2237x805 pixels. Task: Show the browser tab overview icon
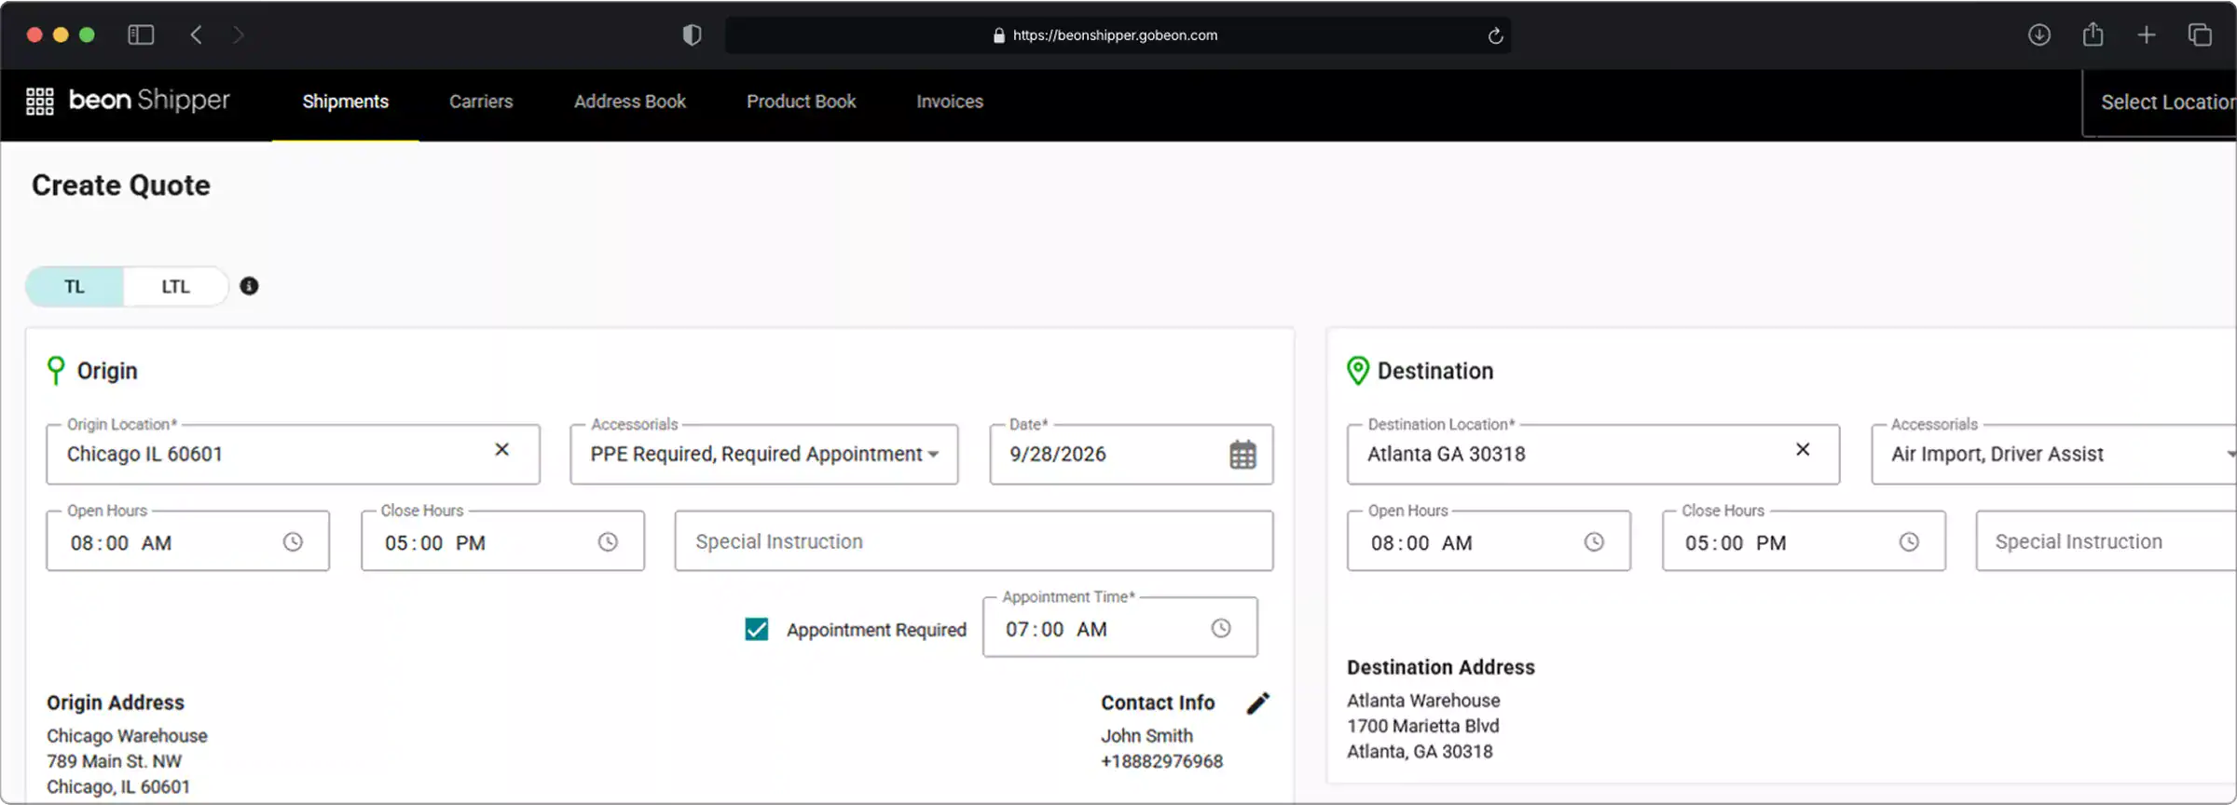coord(2200,35)
